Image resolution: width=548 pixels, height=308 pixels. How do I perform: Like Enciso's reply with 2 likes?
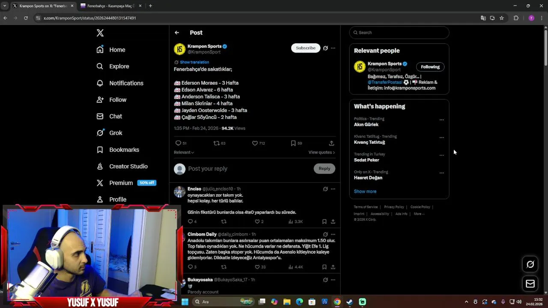point(257,222)
